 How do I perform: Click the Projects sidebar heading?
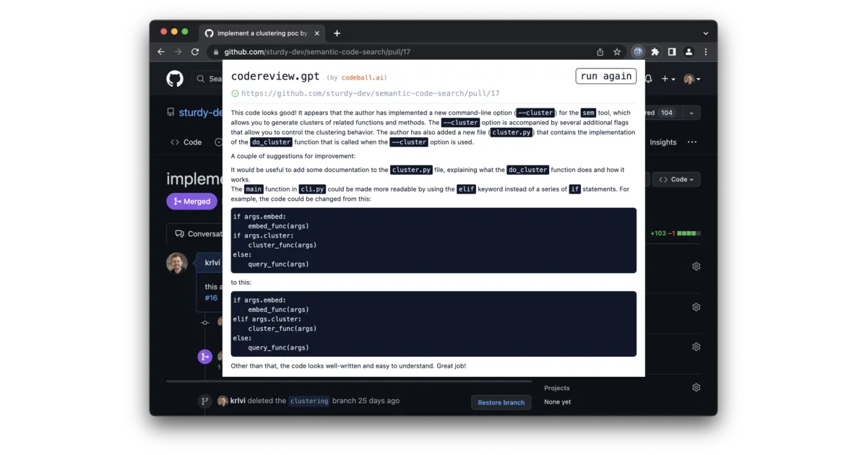557,388
